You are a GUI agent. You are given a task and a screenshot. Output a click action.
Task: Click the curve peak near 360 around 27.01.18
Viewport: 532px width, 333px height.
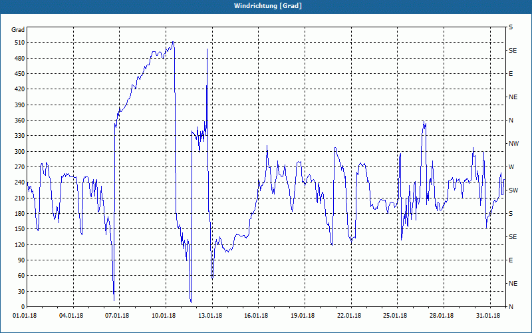(x=424, y=122)
